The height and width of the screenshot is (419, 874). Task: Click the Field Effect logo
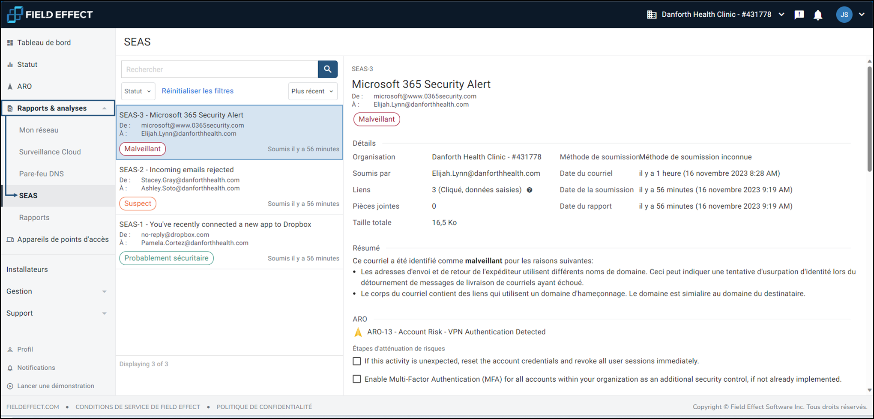pyautogui.click(x=50, y=15)
